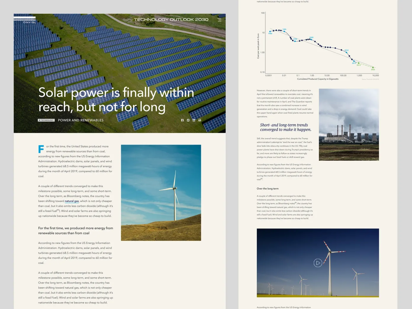Open the wind turbine hillside photo
This screenshot has width=412, height=309.
161,193
